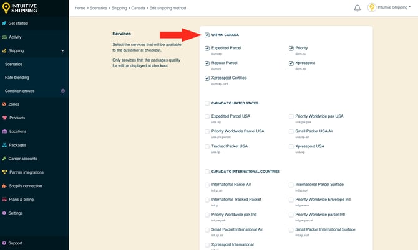Click the account avatar pin icon
The image size is (418, 250).
[372, 7]
